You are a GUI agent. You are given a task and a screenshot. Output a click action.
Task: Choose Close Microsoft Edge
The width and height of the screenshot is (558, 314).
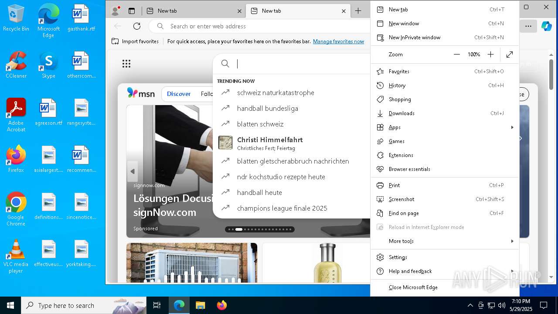(x=445, y=287)
